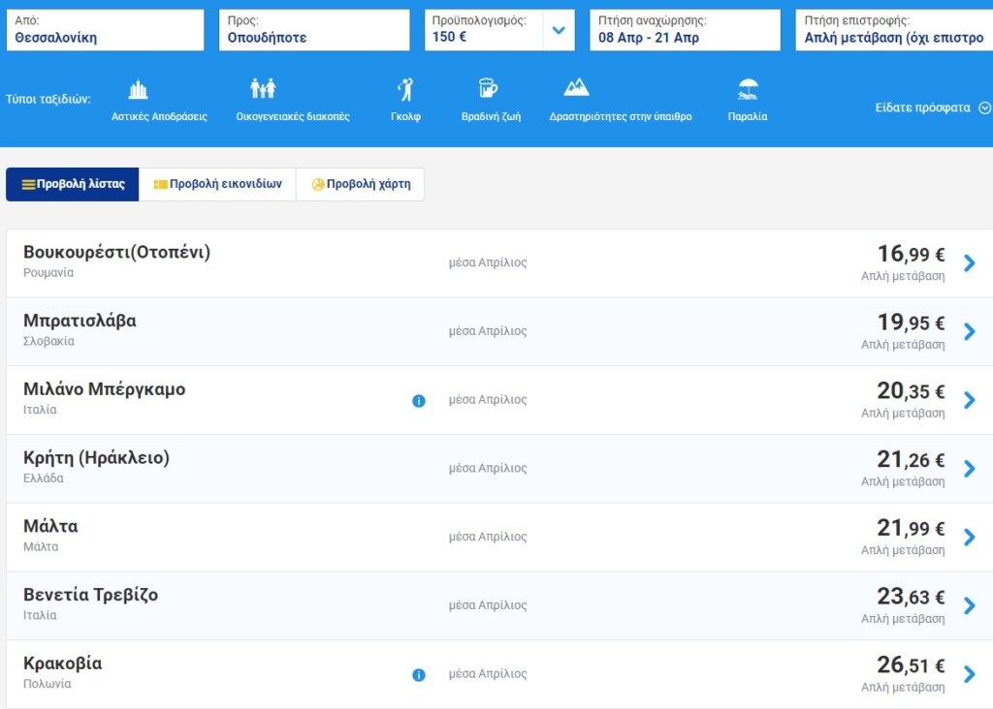The image size is (993, 709).
Task: Switch to Προβολή χάρτη map view
Action: [360, 184]
